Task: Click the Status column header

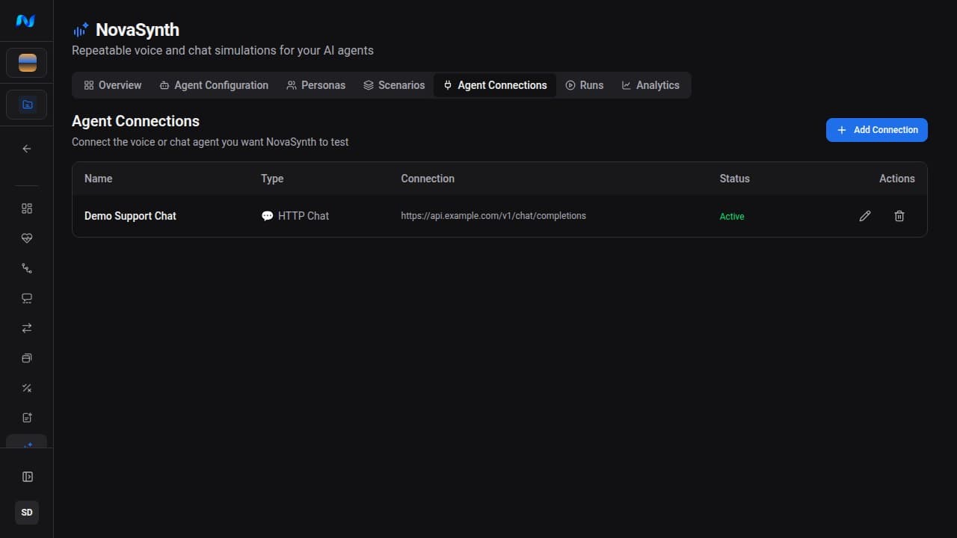Action: (x=734, y=179)
